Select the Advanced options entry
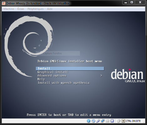 pyautogui.click(x=52, y=76)
